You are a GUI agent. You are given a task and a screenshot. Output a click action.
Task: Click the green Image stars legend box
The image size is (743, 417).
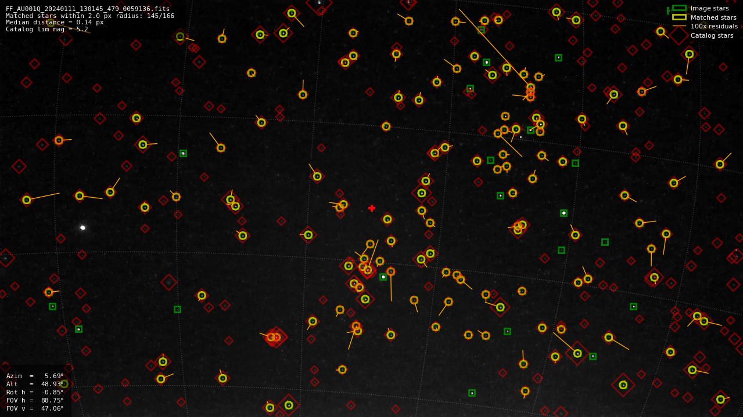[679, 8]
